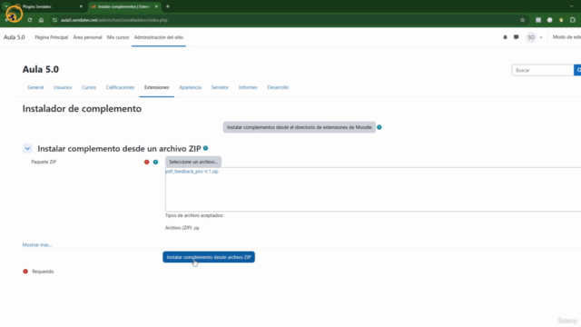581x327 pixels.
Task: Open the Calificaciones tab
Action: 120,87
